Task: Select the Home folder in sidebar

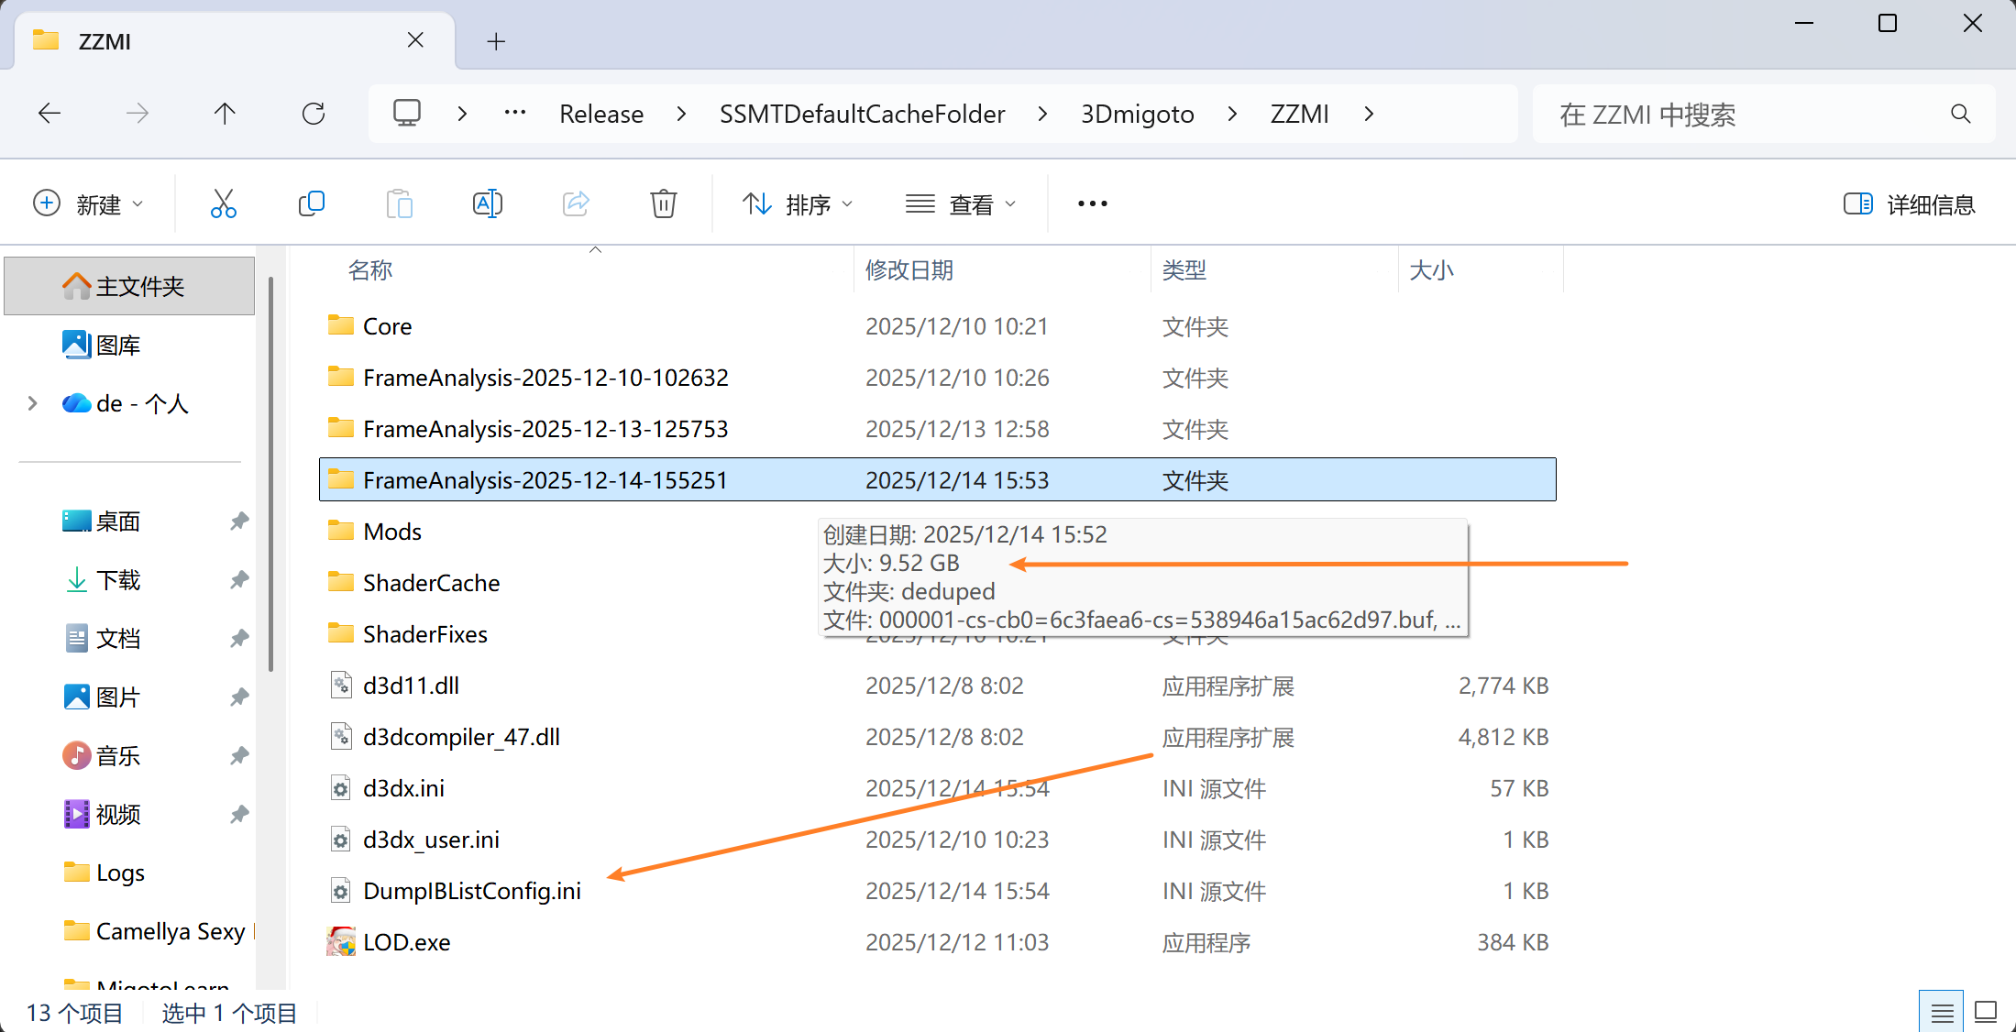Action: [129, 286]
